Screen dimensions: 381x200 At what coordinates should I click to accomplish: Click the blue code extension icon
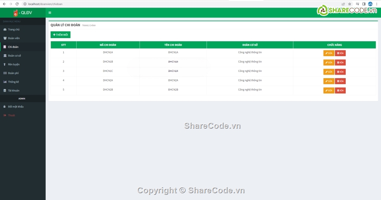coord(370,4)
